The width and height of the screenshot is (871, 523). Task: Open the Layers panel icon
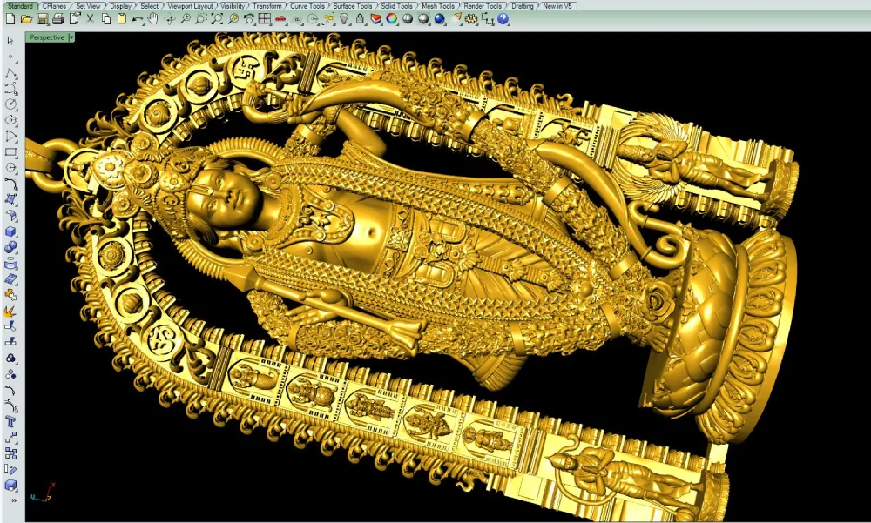click(376, 19)
